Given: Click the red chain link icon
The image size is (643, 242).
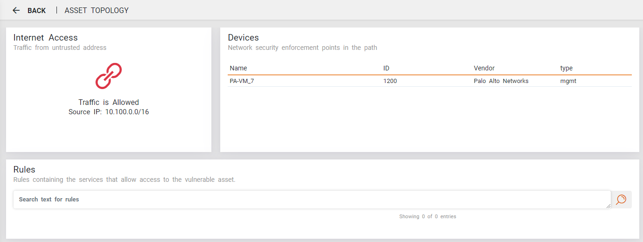Looking at the screenshot, I should [108, 76].
